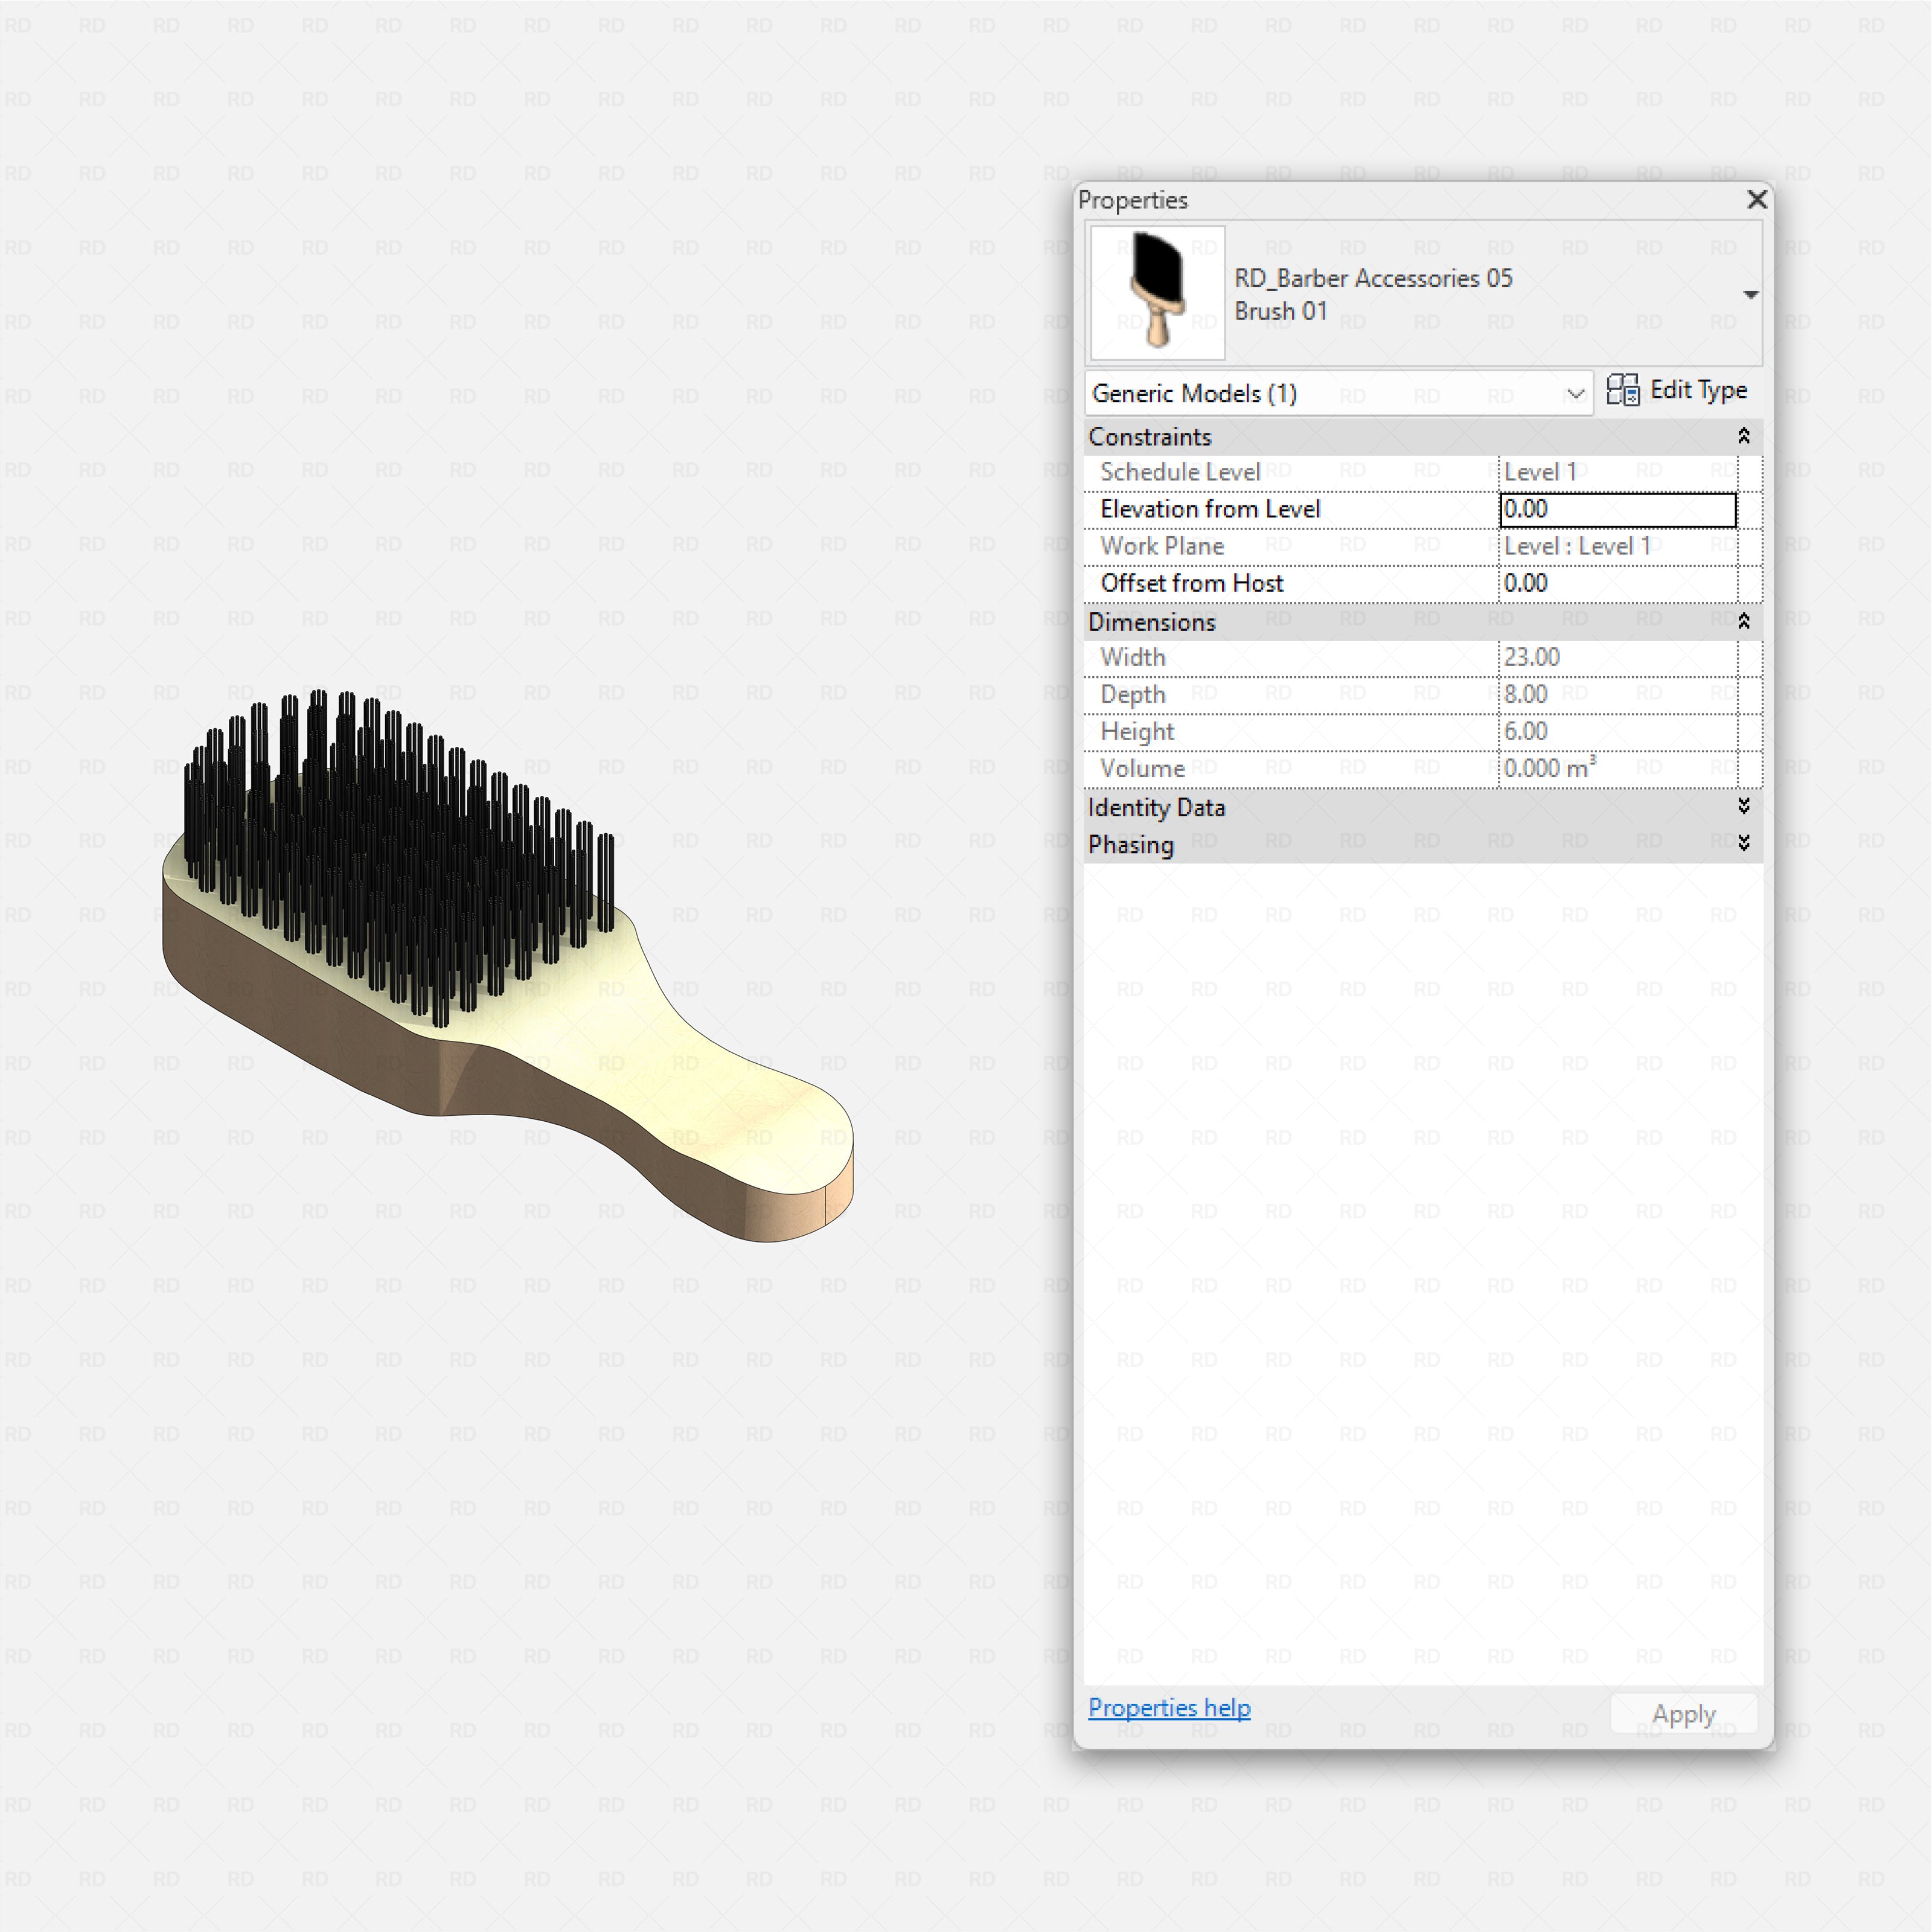Viewport: 1932px width, 1932px height.
Task: Click the Schedule Level value Level 1
Action: pos(1617,471)
